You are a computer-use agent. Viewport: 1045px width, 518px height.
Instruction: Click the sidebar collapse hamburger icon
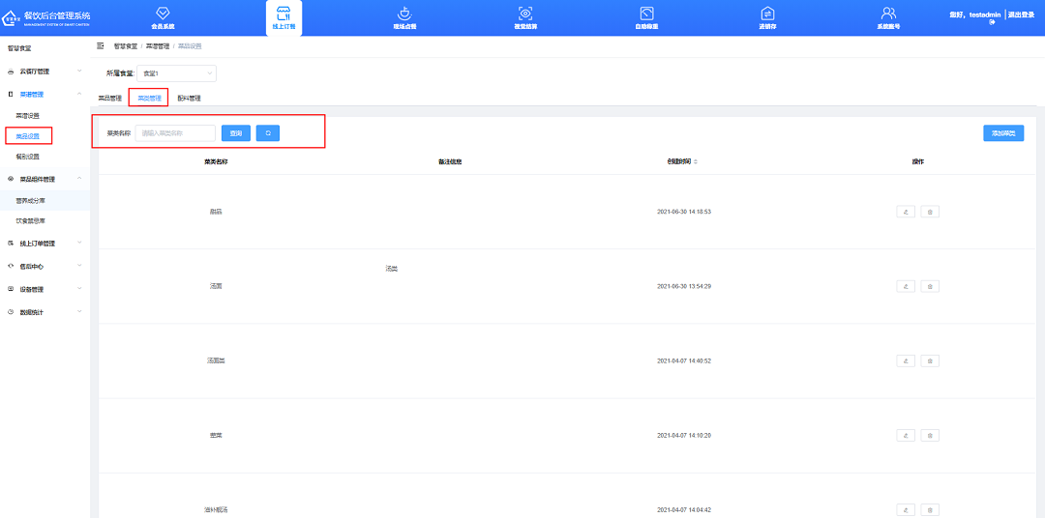coord(102,46)
